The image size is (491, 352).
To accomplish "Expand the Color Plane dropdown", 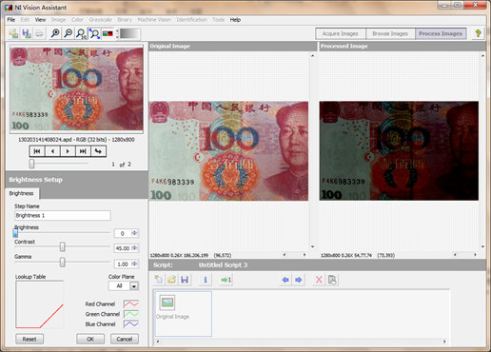I will (134, 285).
